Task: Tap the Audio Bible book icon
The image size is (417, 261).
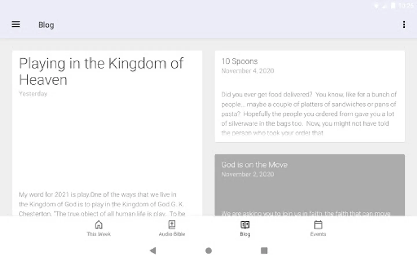Action: (172, 224)
